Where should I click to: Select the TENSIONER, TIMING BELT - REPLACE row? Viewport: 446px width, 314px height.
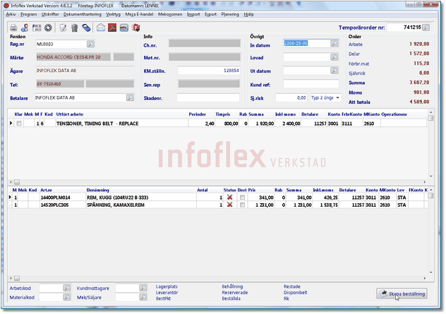(218, 123)
